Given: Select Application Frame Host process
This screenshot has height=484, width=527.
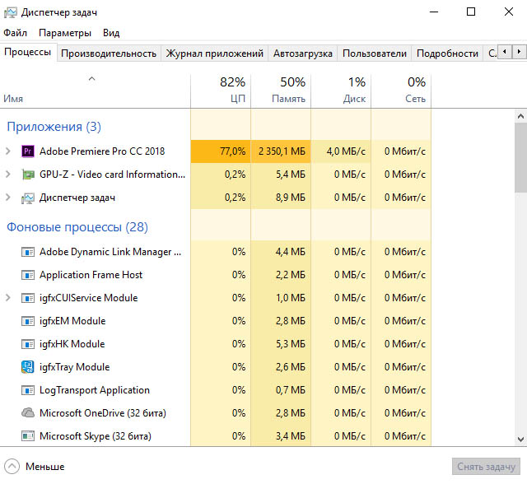Looking at the screenshot, I should click(x=91, y=275).
